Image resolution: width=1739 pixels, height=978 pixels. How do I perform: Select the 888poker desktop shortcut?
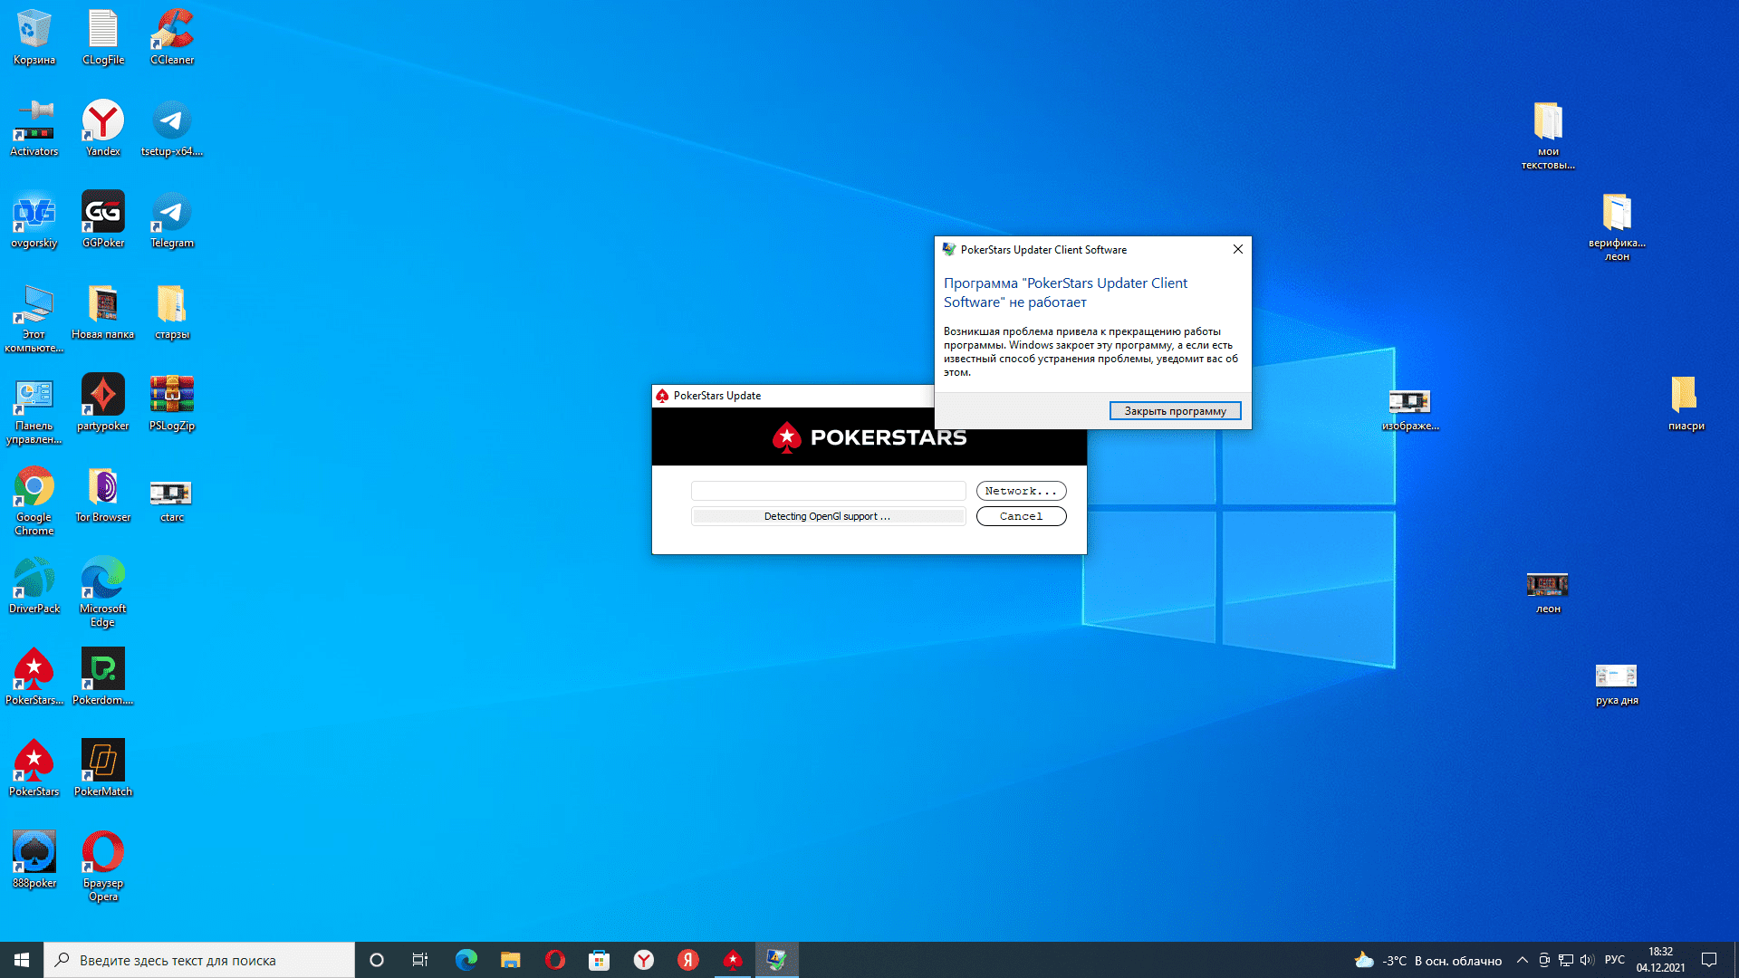(x=34, y=861)
